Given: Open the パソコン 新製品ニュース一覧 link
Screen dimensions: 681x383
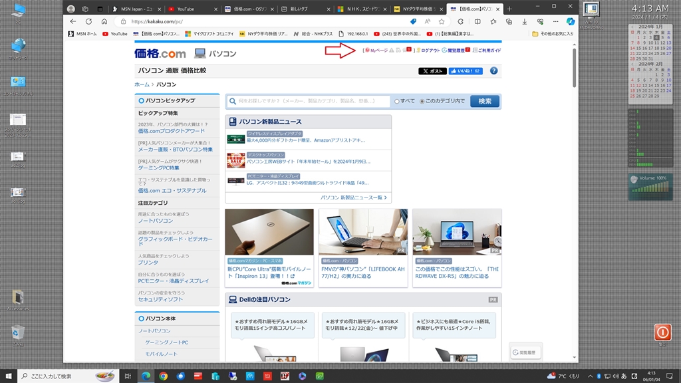Looking at the screenshot, I should [354, 197].
